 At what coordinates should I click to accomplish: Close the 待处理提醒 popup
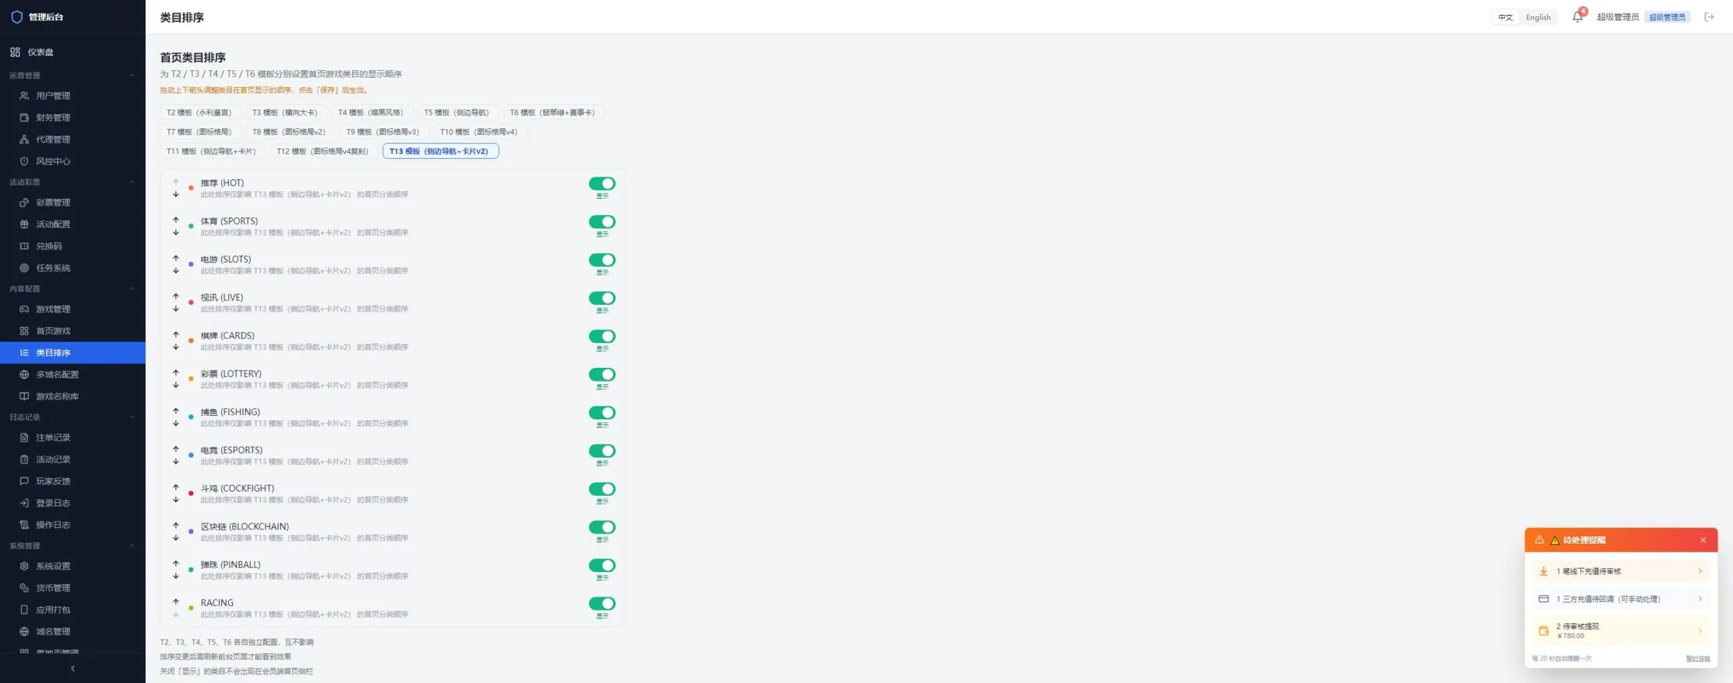pyautogui.click(x=1703, y=540)
